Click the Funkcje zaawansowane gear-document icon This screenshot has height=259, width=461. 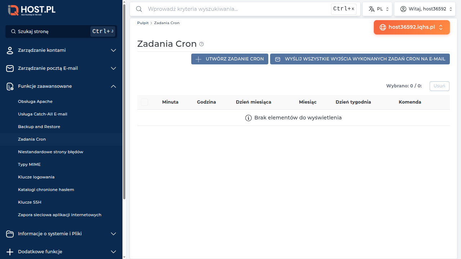pyautogui.click(x=10, y=86)
